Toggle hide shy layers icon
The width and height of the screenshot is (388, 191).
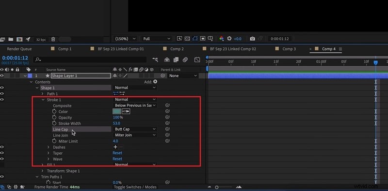tap(167, 59)
